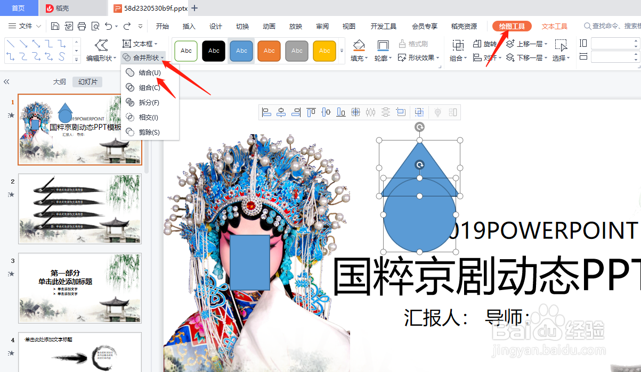This screenshot has height=372, width=641.
Task: Open Print Preview from quick access
Action: click(x=95, y=26)
